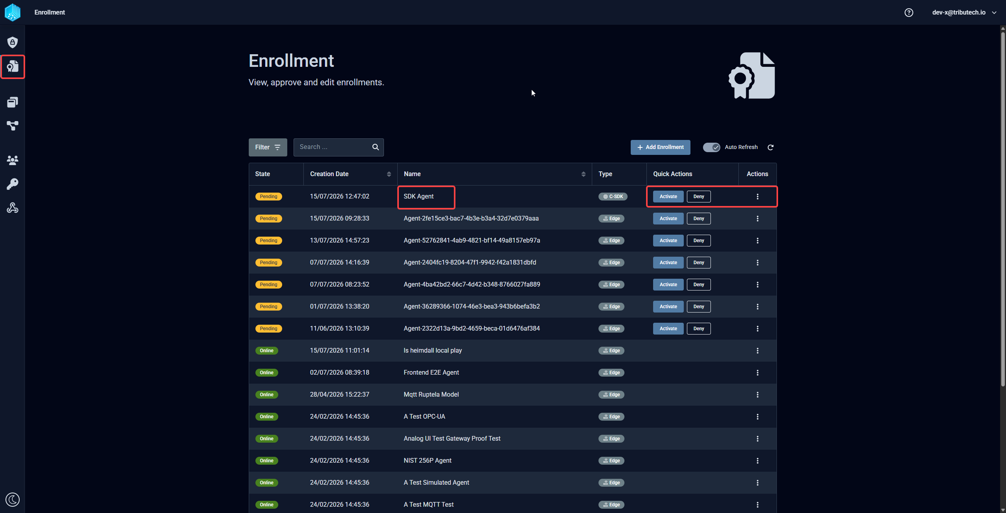Activate the Agent-2322d13a enrollment
The image size is (1006, 513).
(x=668, y=329)
